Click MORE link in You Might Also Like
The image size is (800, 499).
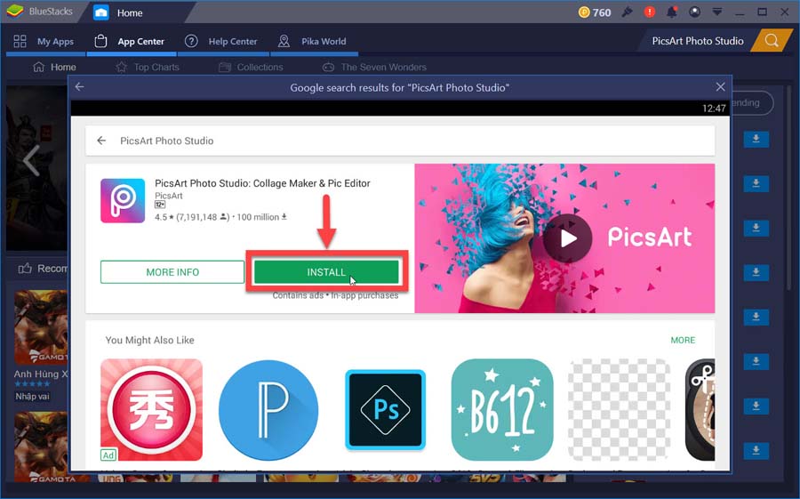[x=683, y=340]
